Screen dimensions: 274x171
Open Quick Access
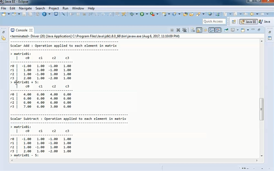coord(214,21)
